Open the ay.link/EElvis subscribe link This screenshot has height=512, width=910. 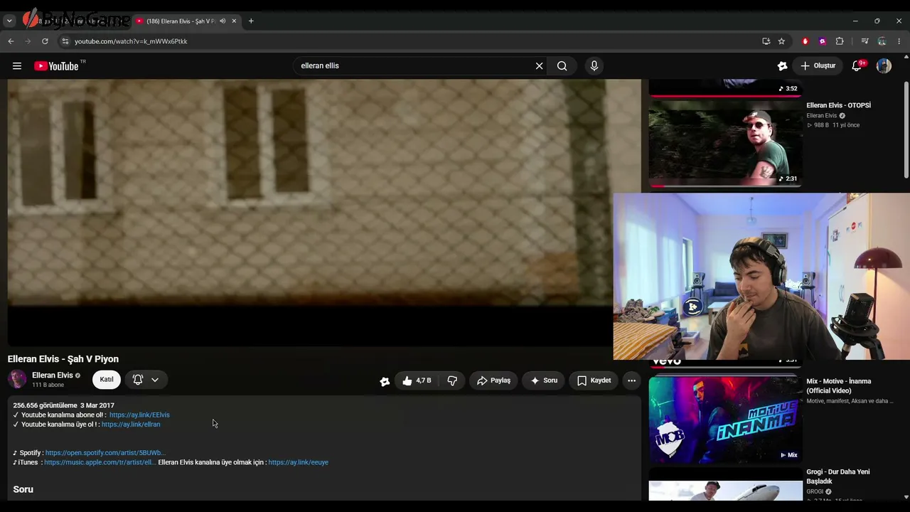[139, 415]
